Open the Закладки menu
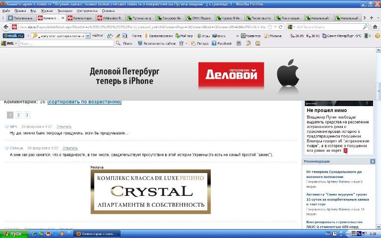 tap(65, 11)
